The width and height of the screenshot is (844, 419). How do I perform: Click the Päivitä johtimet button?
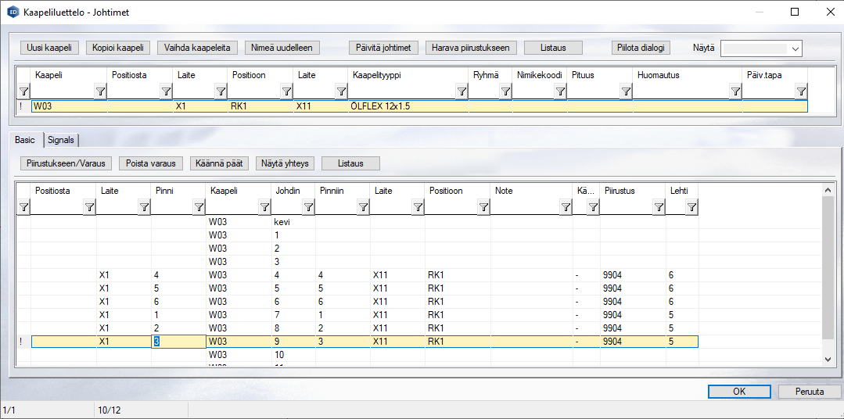384,48
